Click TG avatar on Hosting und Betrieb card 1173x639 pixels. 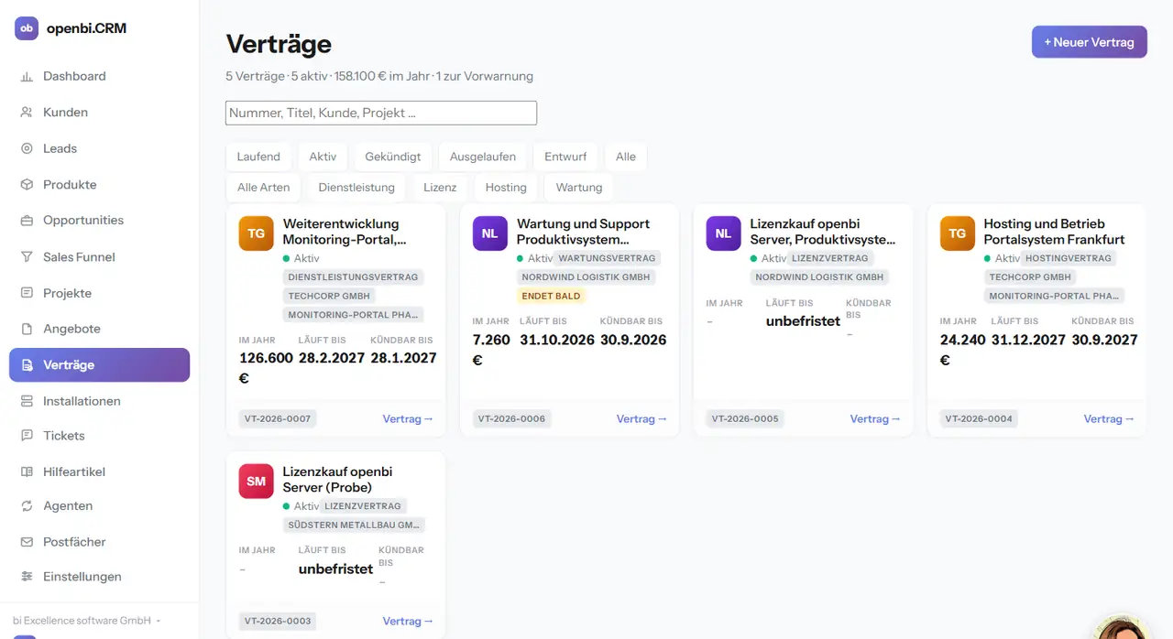[x=958, y=233]
